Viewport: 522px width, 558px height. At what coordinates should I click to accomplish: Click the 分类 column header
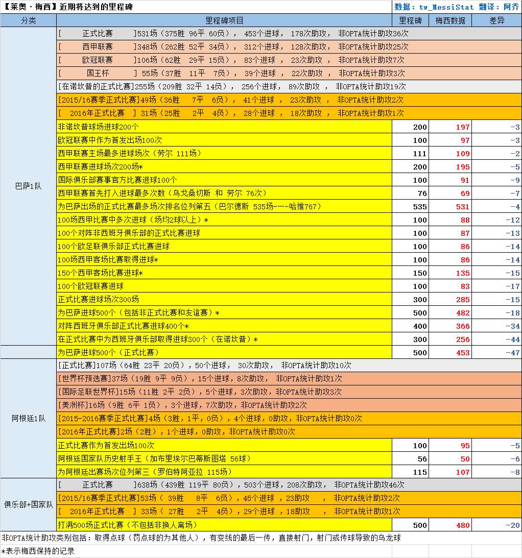pos(28,20)
